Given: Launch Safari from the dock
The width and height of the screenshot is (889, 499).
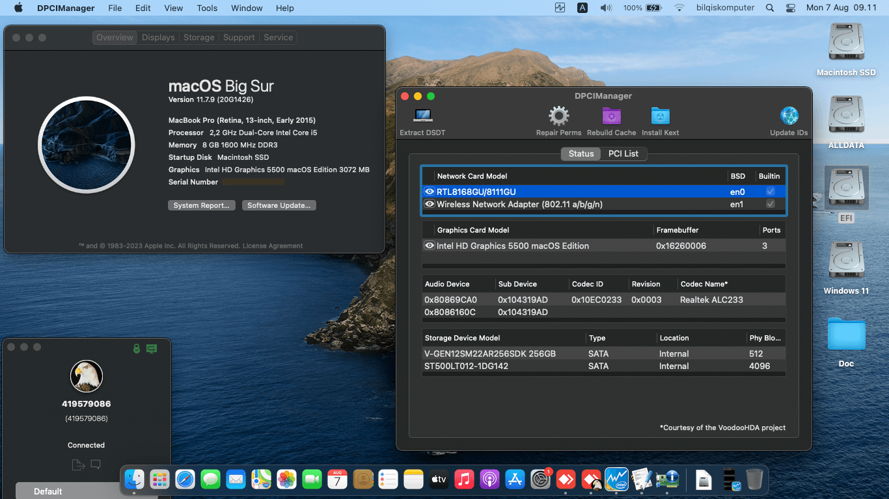Looking at the screenshot, I should (185, 480).
